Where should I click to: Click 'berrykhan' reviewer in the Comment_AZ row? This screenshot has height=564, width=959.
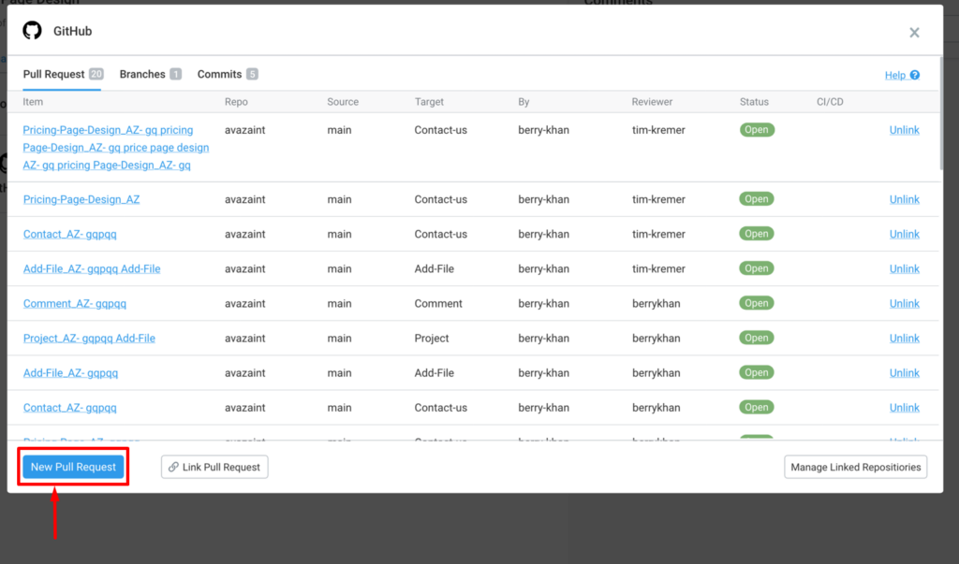coord(657,304)
